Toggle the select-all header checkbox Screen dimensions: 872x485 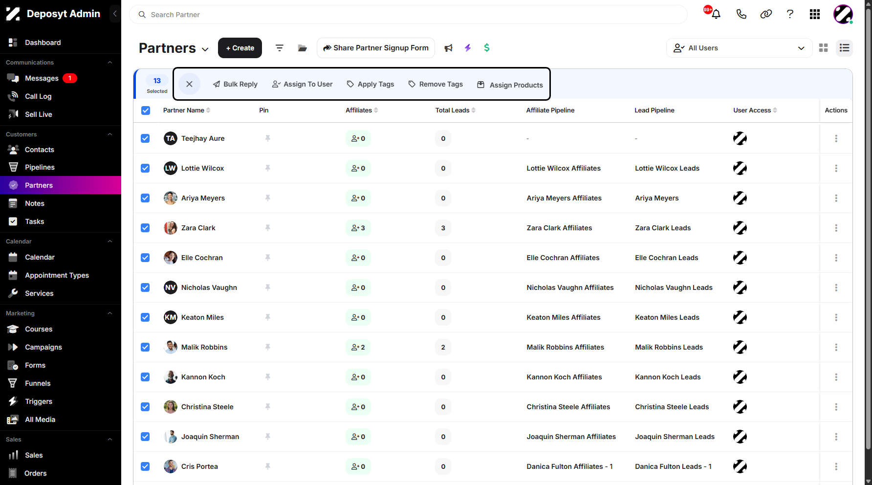click(x=145, y=110)
